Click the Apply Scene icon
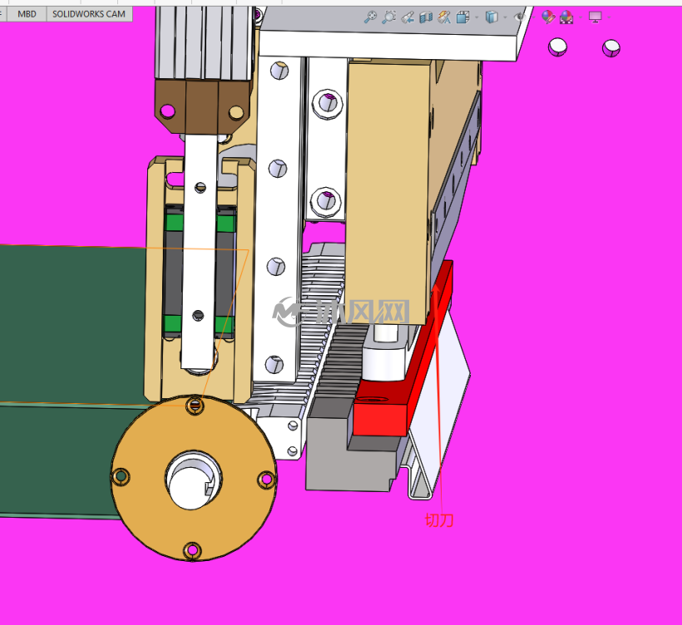Viewport: 682px width, 625px height. (566, 17)
